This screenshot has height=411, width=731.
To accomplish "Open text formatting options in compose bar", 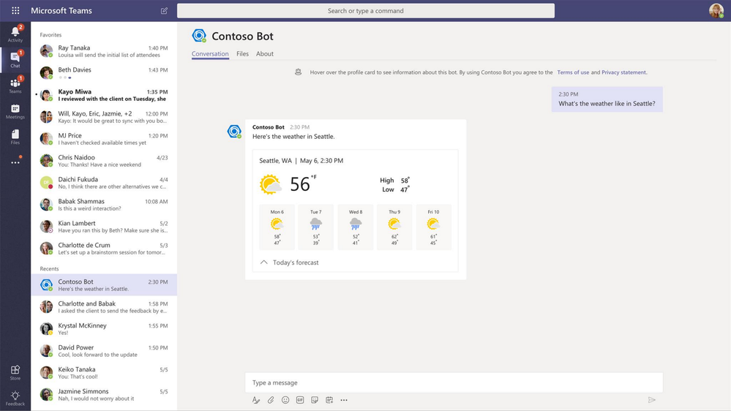I will pyautogui.click(x=256, y=400).
